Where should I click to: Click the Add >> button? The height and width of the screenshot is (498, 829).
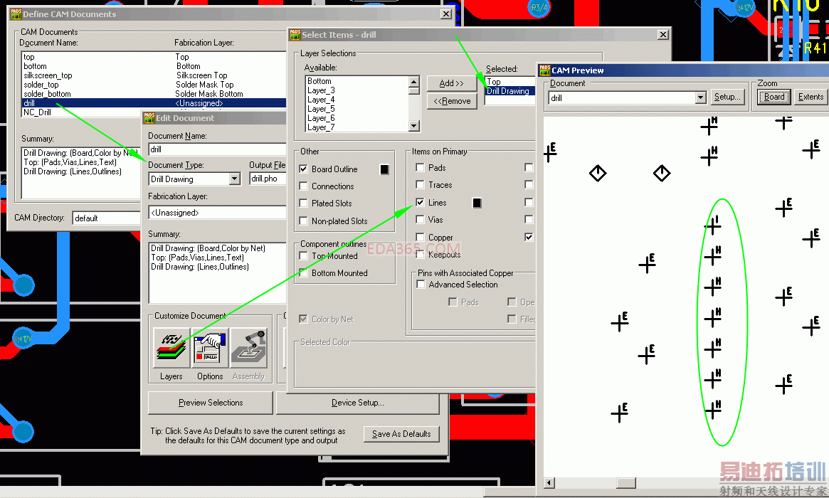[x=452, y=83]
